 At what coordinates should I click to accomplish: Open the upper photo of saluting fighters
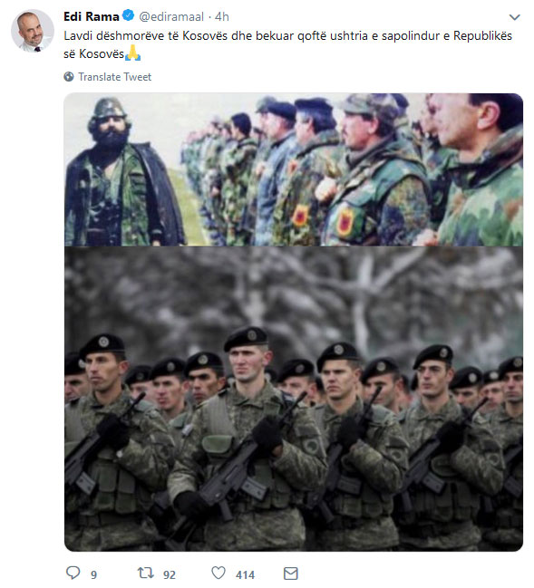coord(294,169)
